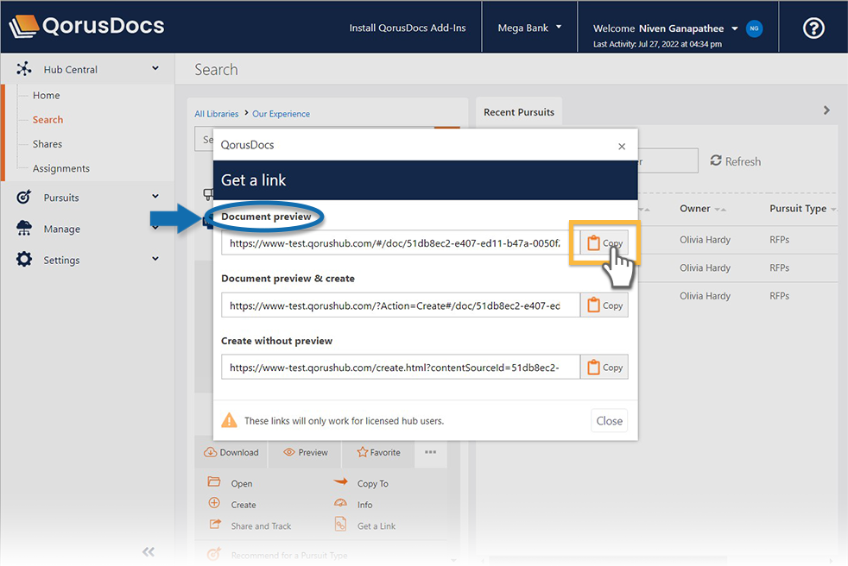Click the Refresh icon in Recent Pursuits

716,160
